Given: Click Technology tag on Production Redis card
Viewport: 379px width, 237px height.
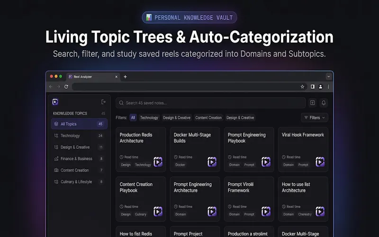Looking at the screenshot, I should pyautogui.click(x=143, y=164).
